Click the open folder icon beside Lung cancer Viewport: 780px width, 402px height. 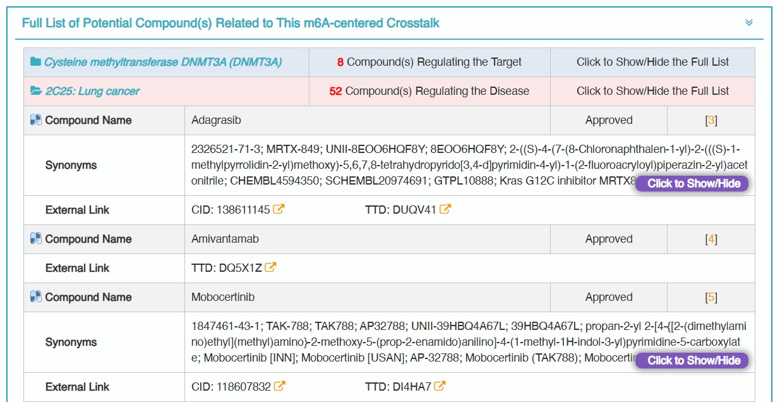(x=36, y=91)
